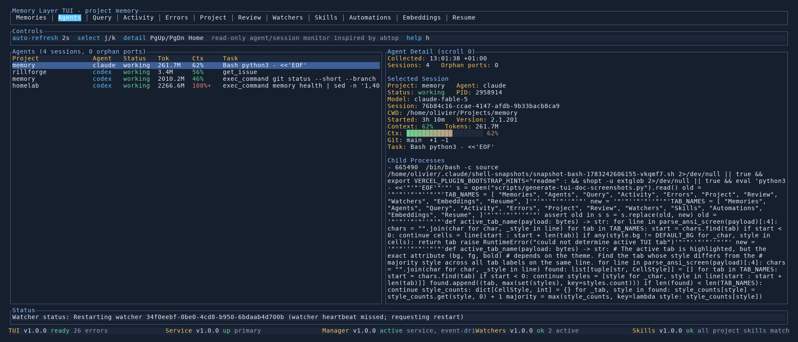Viewport: 798px width, 342px height.
Task: Open the Review tab
Action: [x=250, y=17]
